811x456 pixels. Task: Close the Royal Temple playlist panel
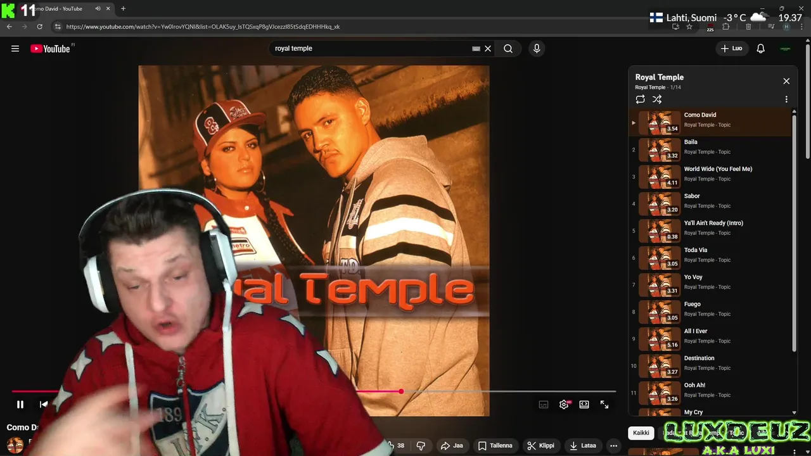pos(786,81)
